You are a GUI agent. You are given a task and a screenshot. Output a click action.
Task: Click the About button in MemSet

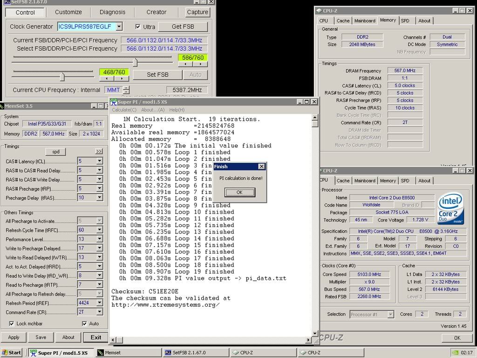pos(68,337)
